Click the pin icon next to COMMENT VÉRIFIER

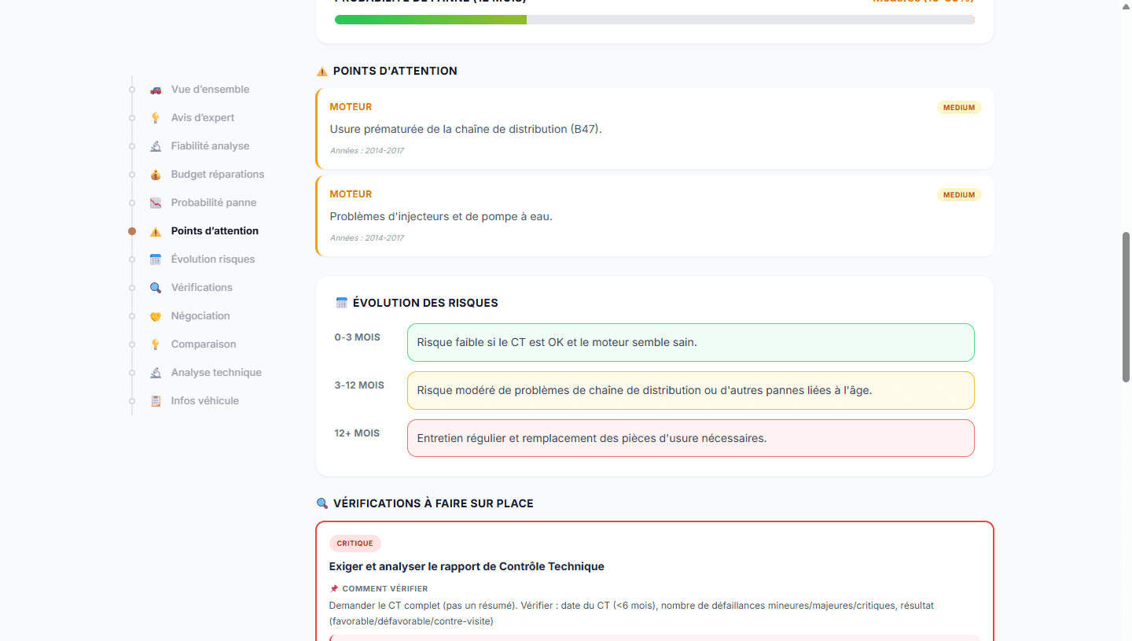pos(334,588)
